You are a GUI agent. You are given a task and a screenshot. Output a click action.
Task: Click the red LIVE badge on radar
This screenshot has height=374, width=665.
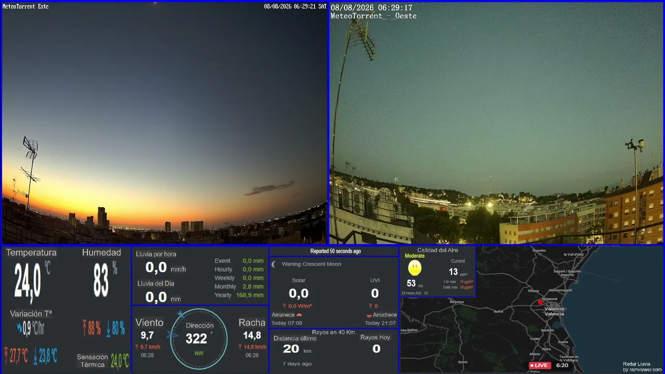tap(540, 365)
